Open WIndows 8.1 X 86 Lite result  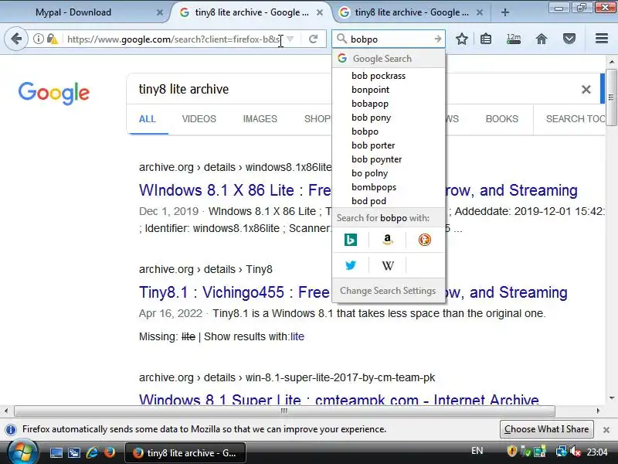(235, 190)
